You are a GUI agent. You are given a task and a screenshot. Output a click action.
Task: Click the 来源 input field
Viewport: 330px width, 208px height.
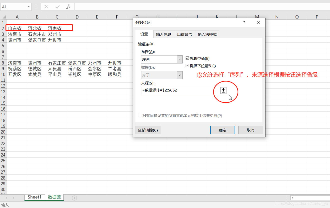click(180, 90)
